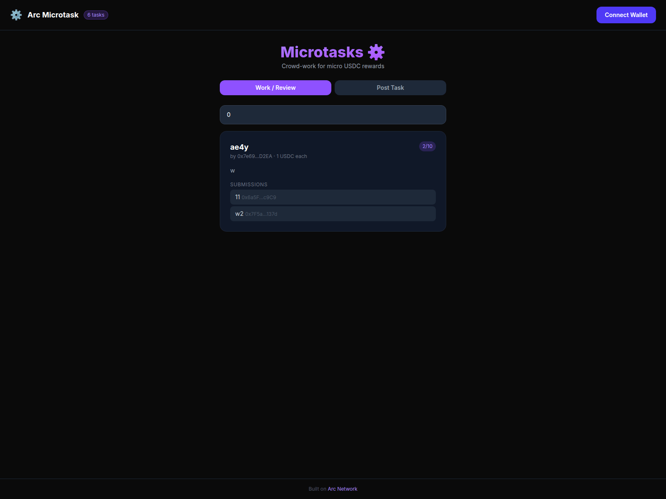Focus the task ID input field showing 0

point(333,115)
